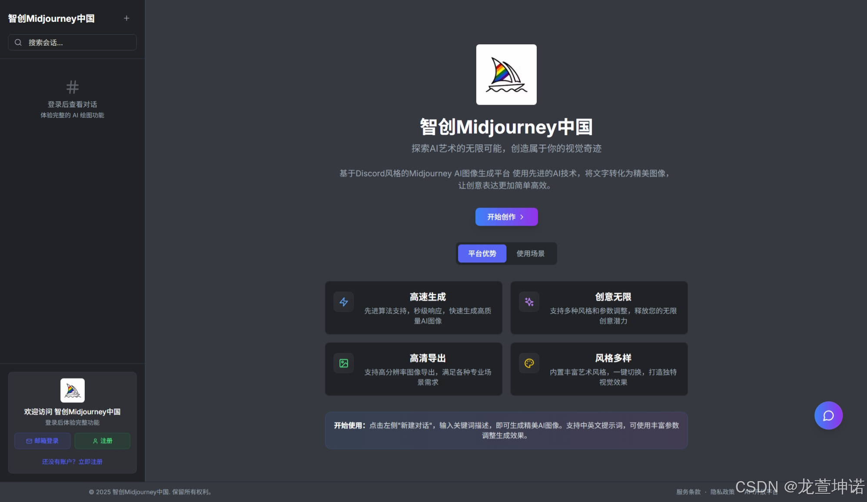
Task: Open the 高速生成 feature card title
Action: click(428, 297)
